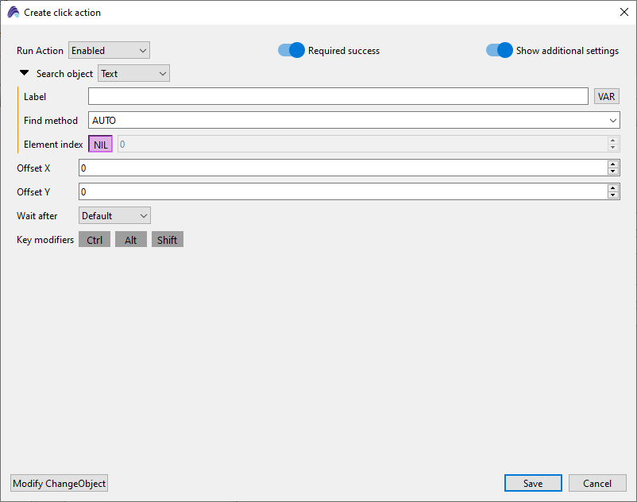Screen dimensions: 637x502
Task: Decrease Offset Y with down arrow
Action: point(613,195)
